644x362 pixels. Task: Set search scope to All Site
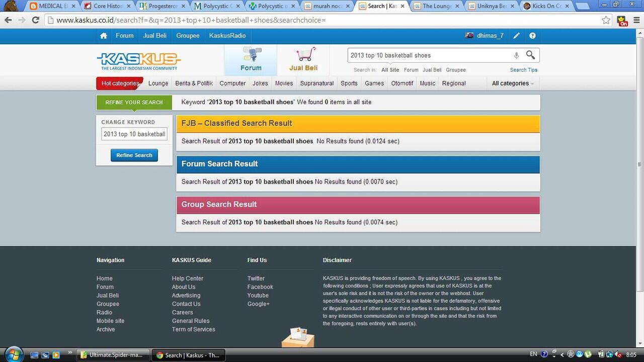tap(390, 70)
